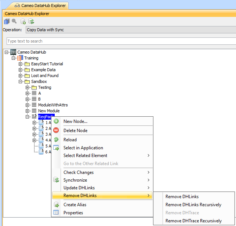Screen dimensions: 236x226
Task: Choose Remove DHTrace Recursively submenu entry
Action: (193, 221)
